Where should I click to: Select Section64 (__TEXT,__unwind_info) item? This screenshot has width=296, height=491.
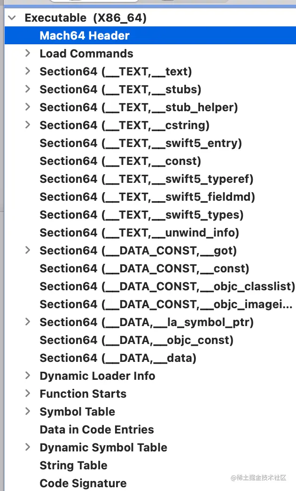[x=140, y=233]
